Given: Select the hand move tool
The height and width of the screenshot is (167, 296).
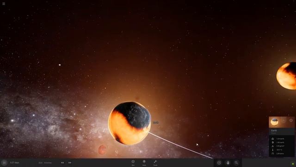Looking at the screenshot, I should pyautogui.click(x=228, y=163).
